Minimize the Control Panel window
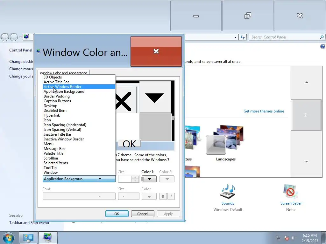Screen dimensions: 326x244 coord(196,16)
